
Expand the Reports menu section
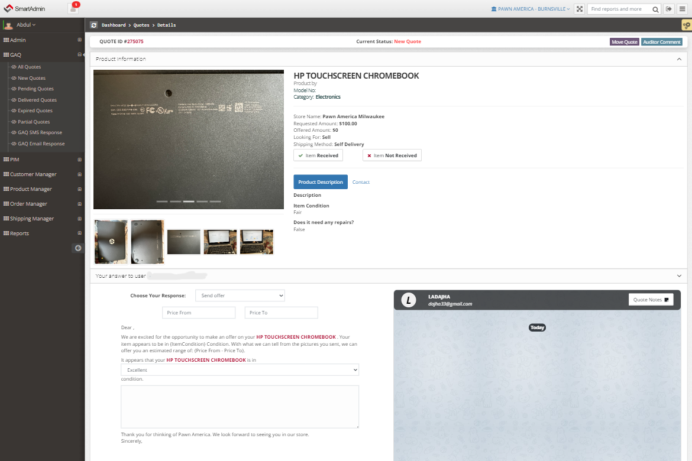click(79, 233)
